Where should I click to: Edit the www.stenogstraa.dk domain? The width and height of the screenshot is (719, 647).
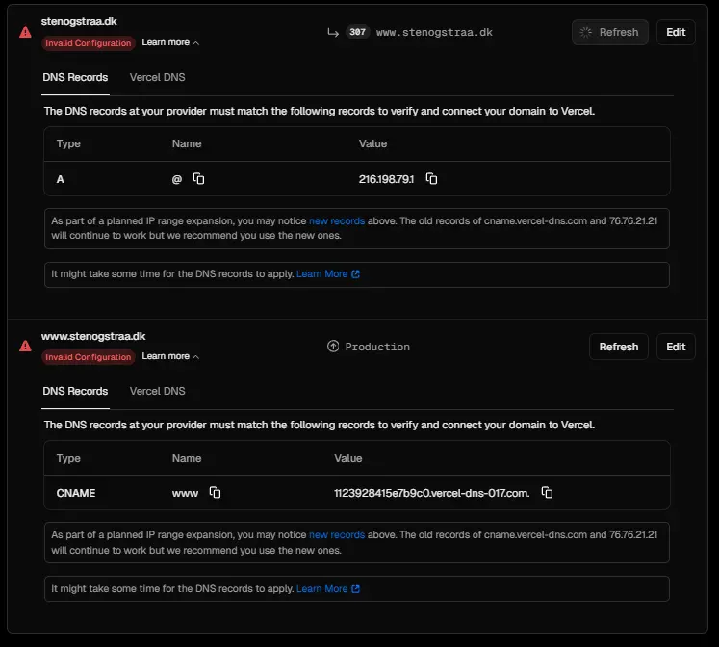pyautogui.click(x=676, y=347)
